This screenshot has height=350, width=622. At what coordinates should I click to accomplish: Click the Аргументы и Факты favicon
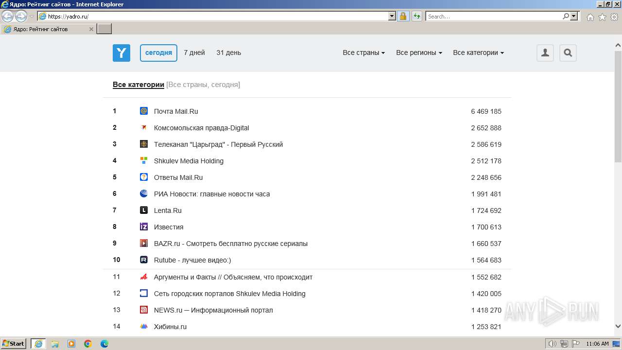tap(144, 277)
